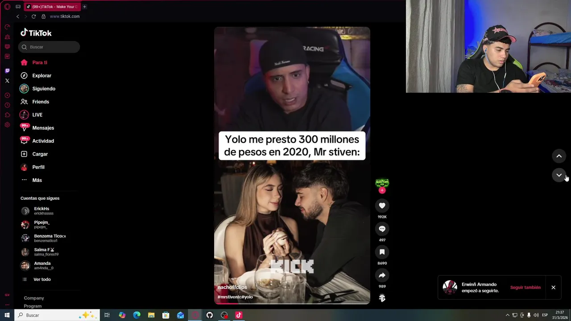Image resolution: width=571 pixels, height=321 pixels.
Task: Expand the Company footer section
Action: coord(34,298)
